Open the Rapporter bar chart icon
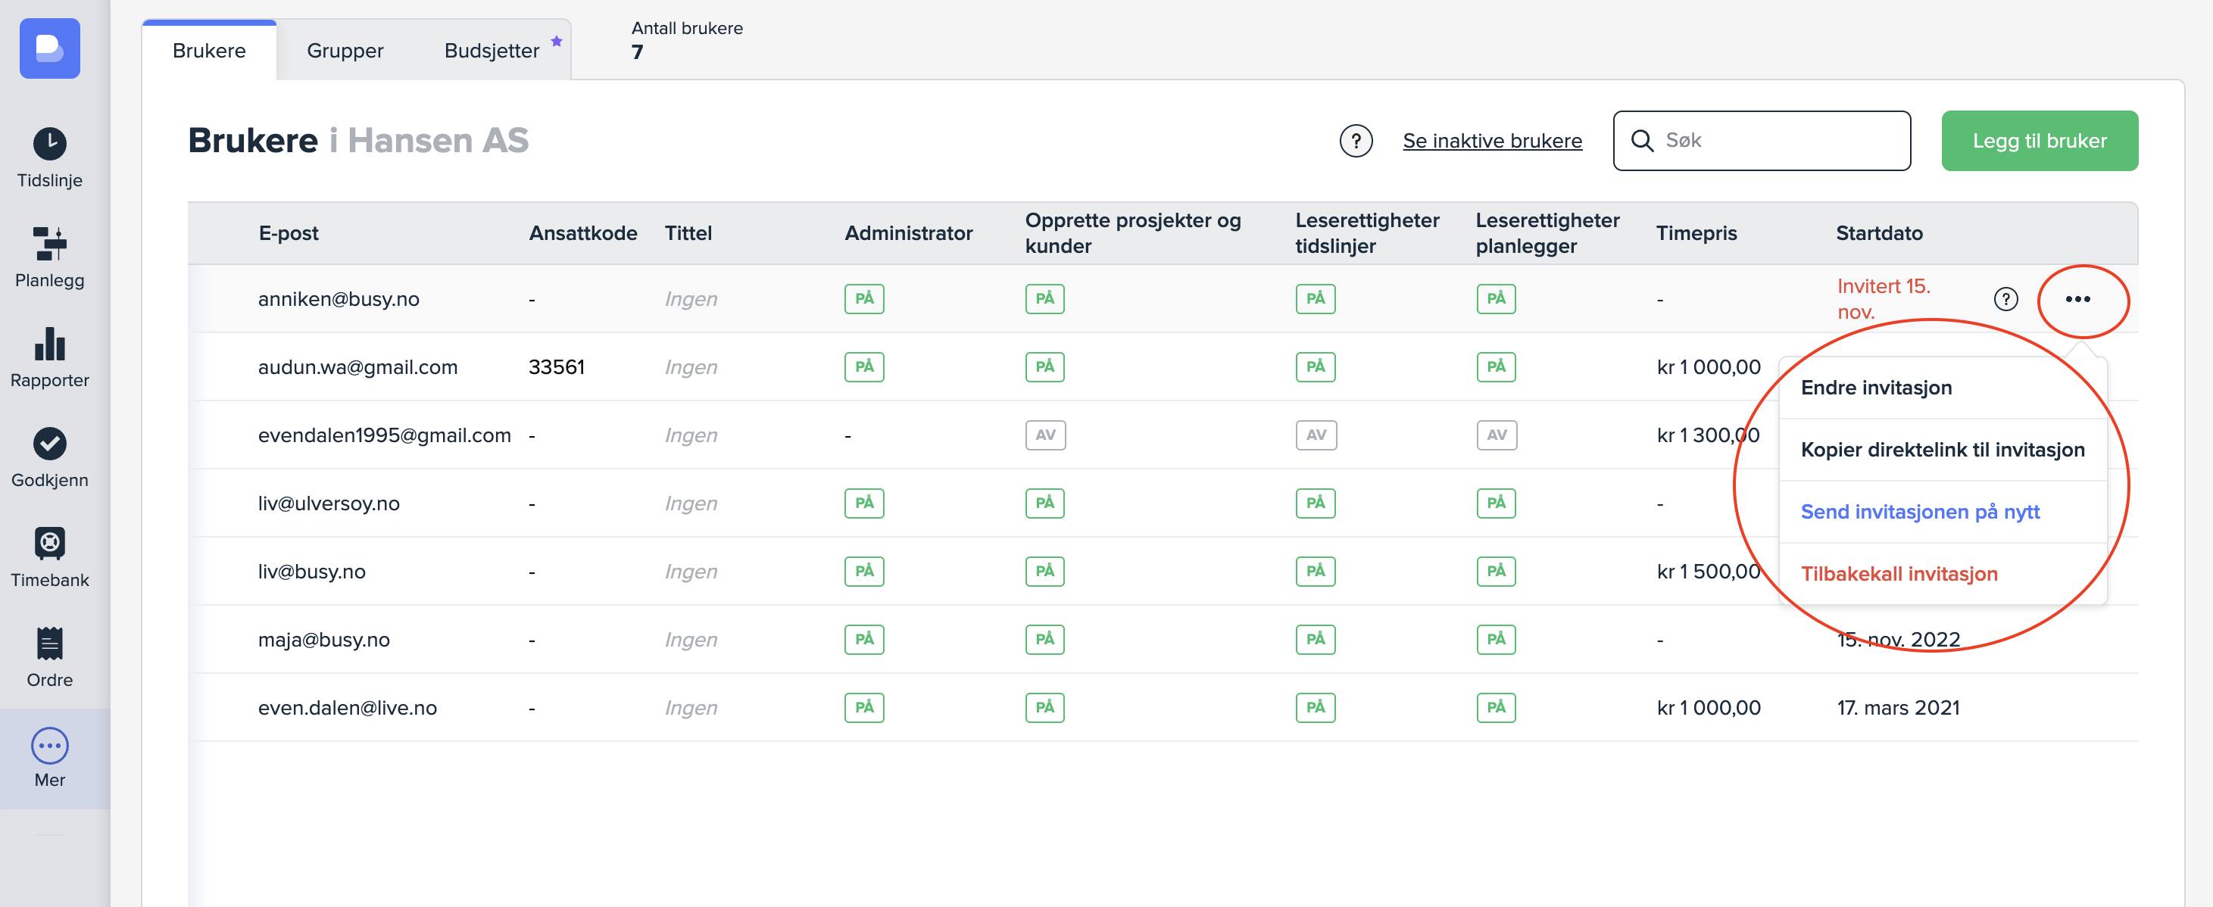 click(x=50, y=344)
